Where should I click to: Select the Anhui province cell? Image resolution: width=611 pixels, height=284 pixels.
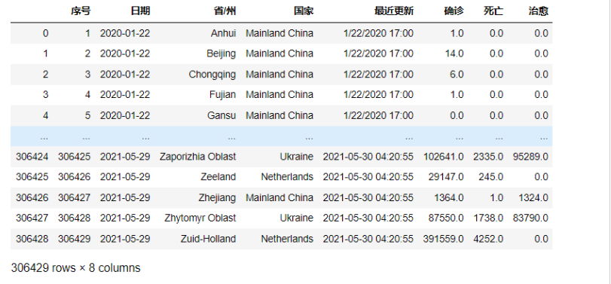tap(223, 33)
